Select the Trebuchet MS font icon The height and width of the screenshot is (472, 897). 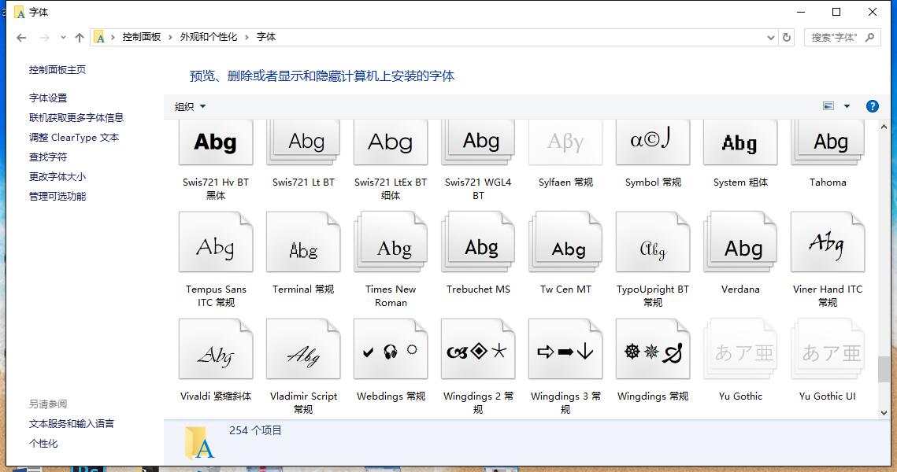click(478, 242)
